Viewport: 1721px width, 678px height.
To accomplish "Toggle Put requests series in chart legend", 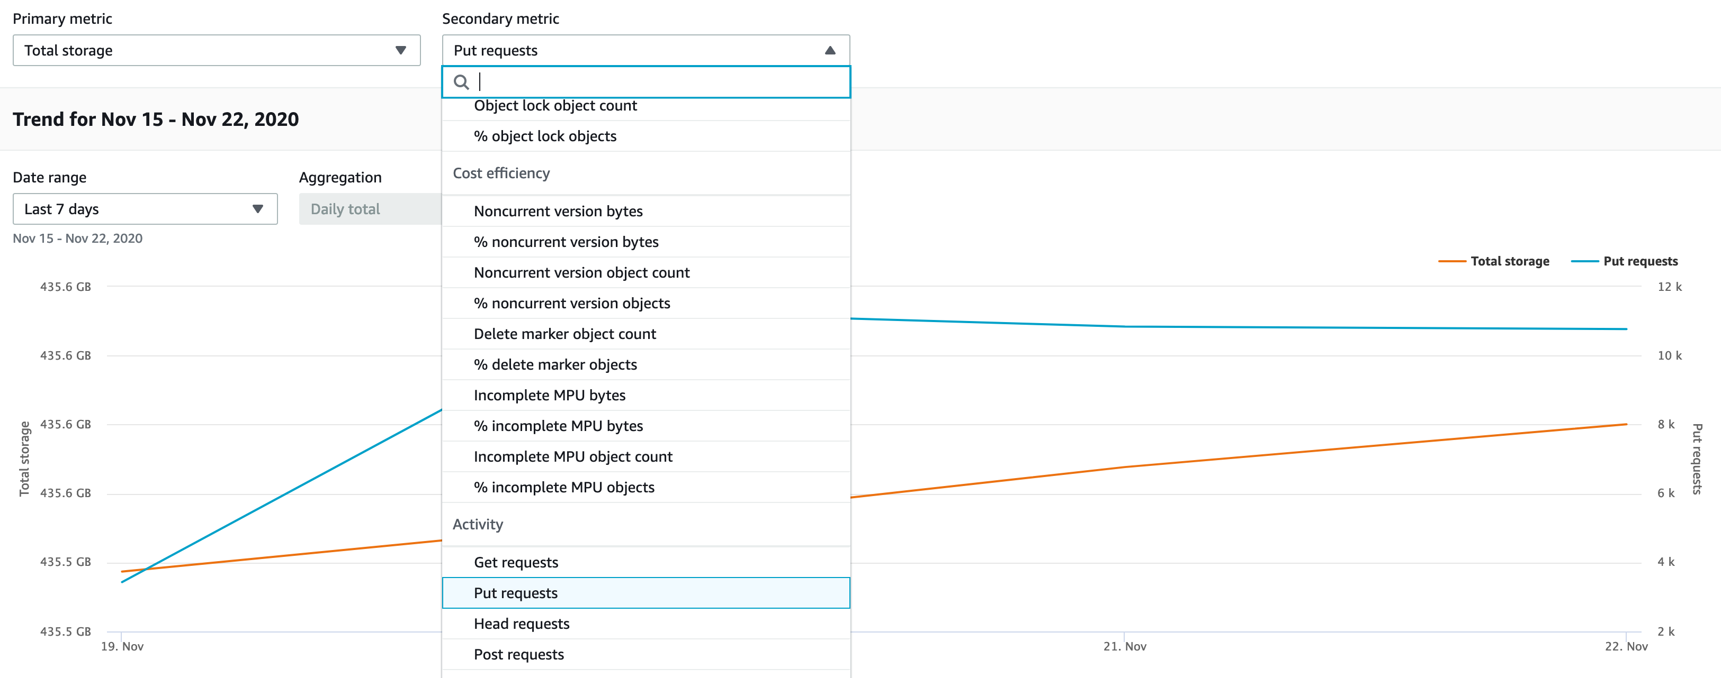I will (x=1639, y=262).
